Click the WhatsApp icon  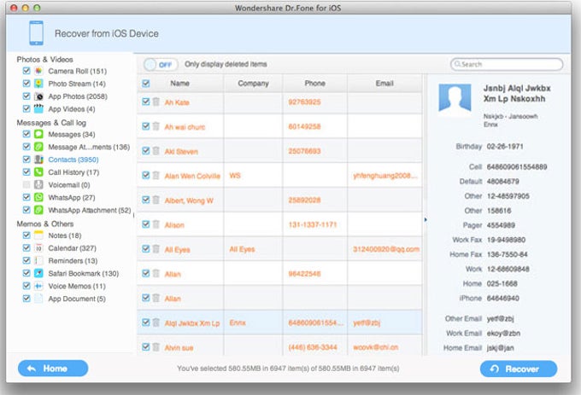tap(38, 197)
